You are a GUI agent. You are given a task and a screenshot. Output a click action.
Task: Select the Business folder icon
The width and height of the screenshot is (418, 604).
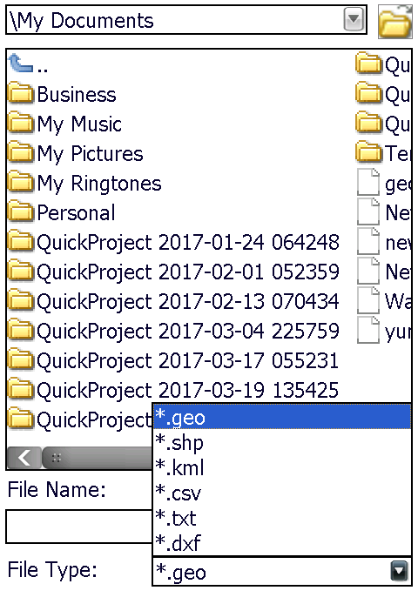pos(20,93)
